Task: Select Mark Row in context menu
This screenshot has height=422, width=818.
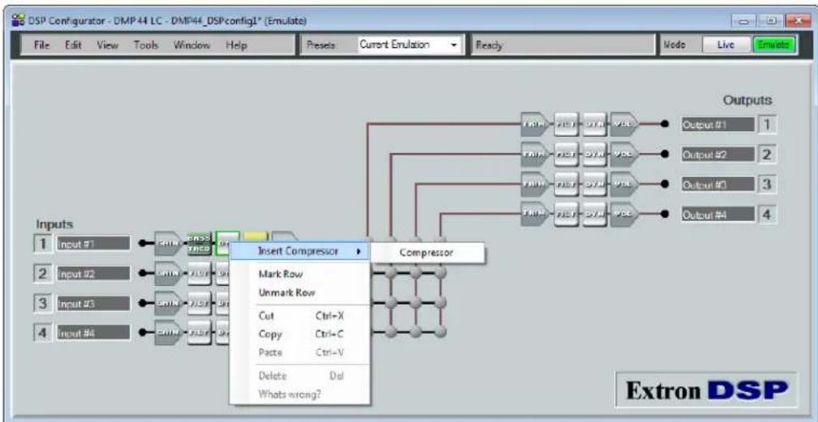Action: click(x=301, y=274)
